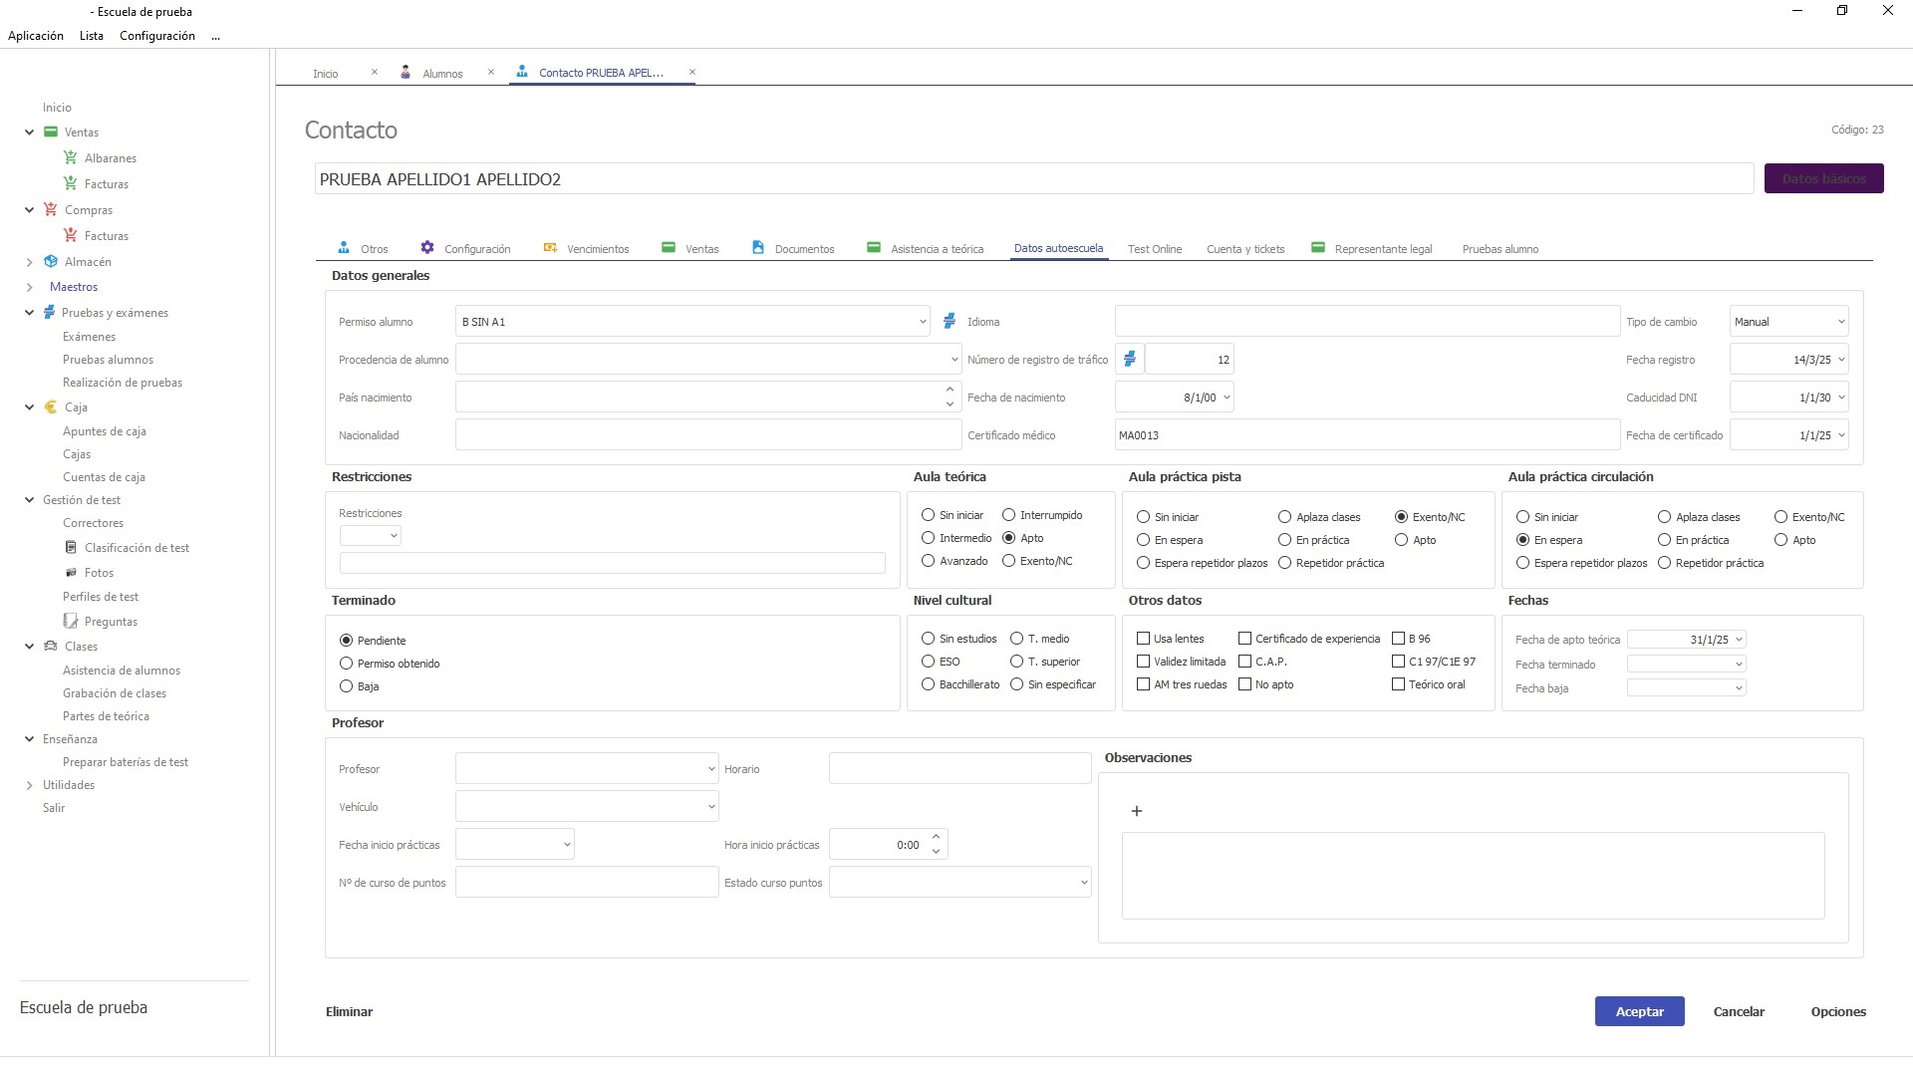The height and width of the screenshot is (1076, 1913).
Task: Select Bacchillerato in Nivel cultural
Action: coord(929,684)
